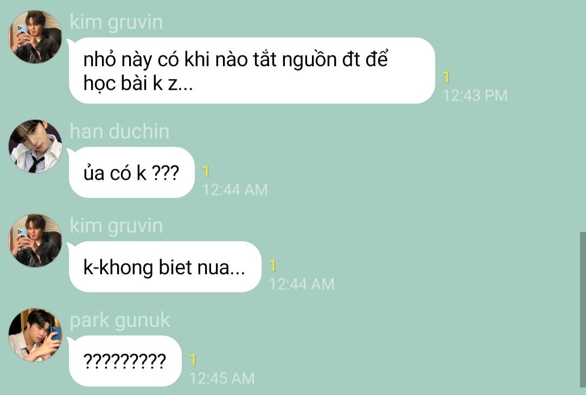Image resolution: width=586 pixels, height=395 pixels.
Task: Tap unread count '1' by 'k-khong biet nua'
Action: pyautogui.click(x=273, y=266)
